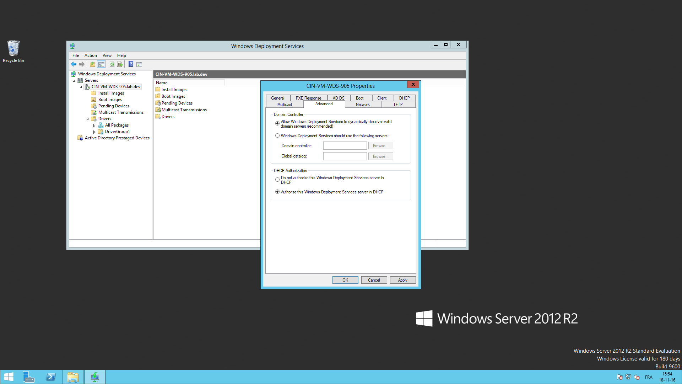
Task: Open Windows PowerShell from the taskbar
Action: click(x=51, y=377)
